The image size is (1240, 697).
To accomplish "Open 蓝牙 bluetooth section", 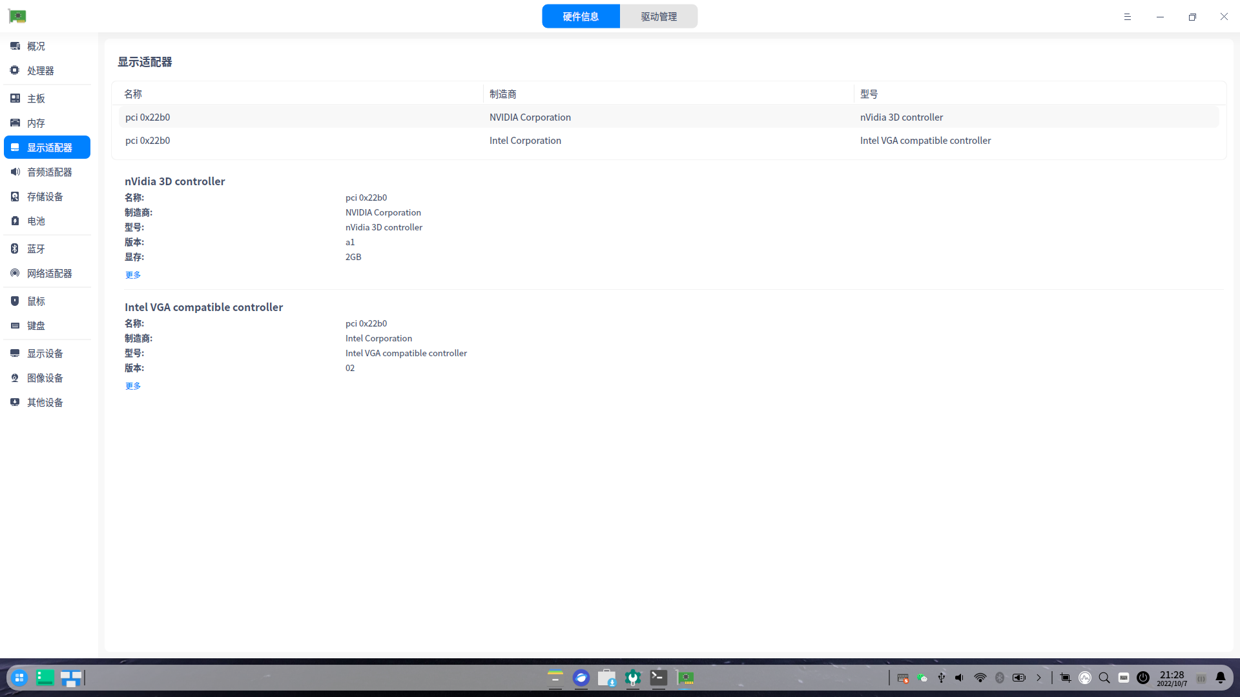I will [47, 249].
